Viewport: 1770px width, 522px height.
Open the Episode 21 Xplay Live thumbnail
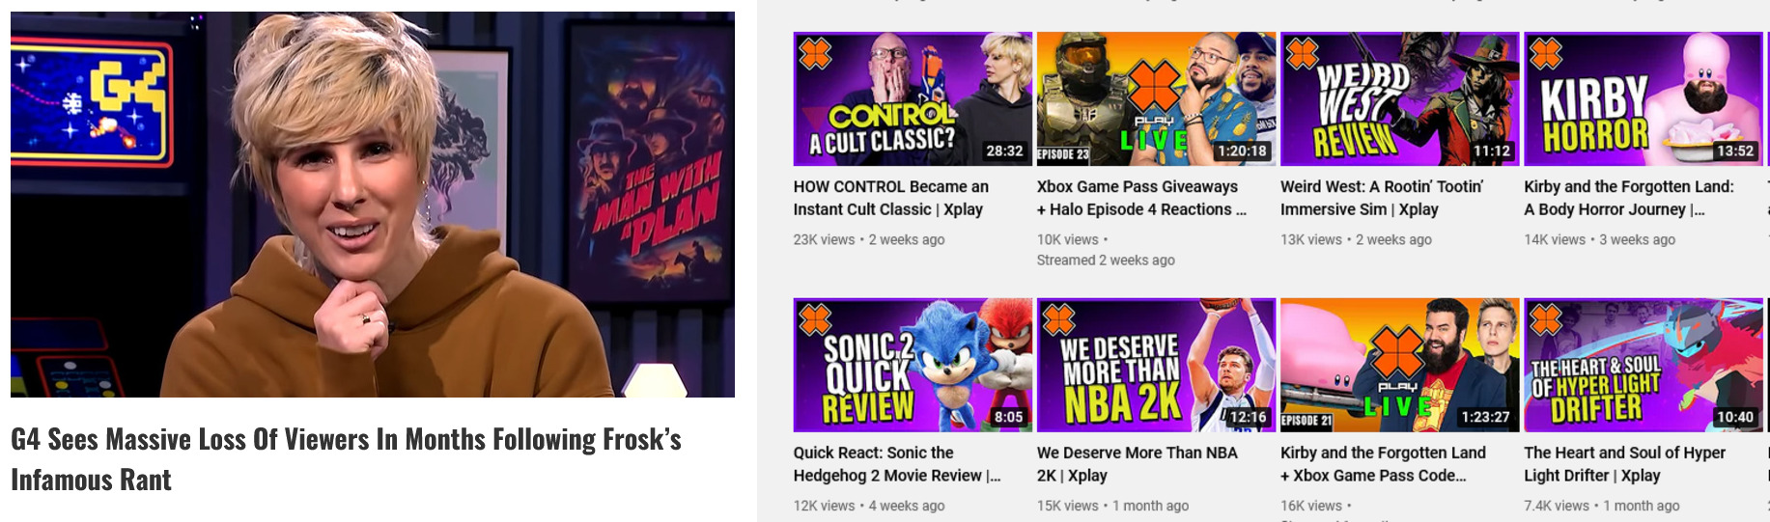coord(1399,365)
